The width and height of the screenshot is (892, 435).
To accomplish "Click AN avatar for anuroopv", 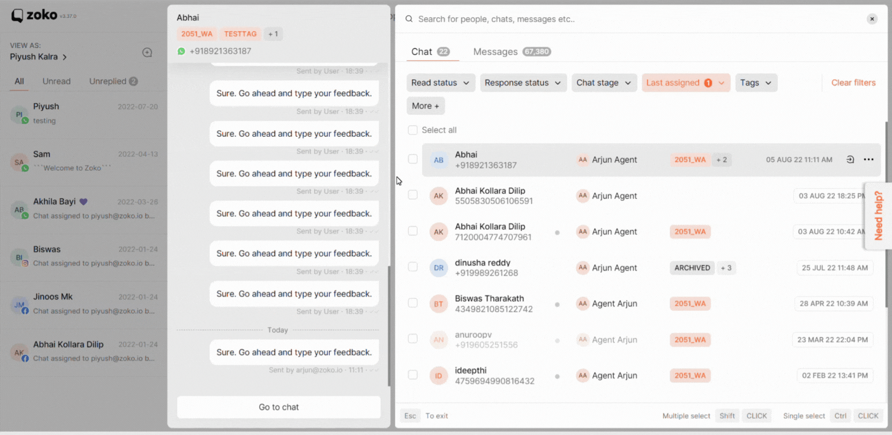I will (439, 340).
